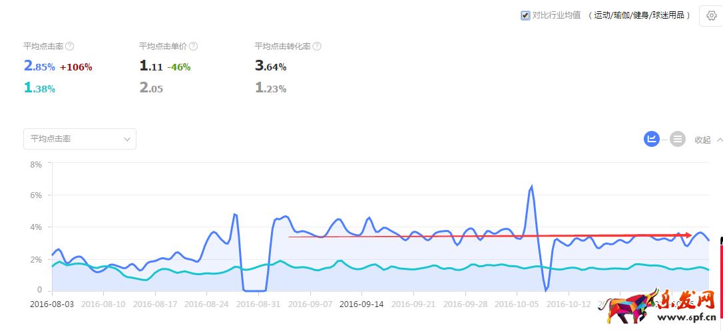This screenshot has width=723, height=331.
Task: Switch to list view icon
Action: 677,139
